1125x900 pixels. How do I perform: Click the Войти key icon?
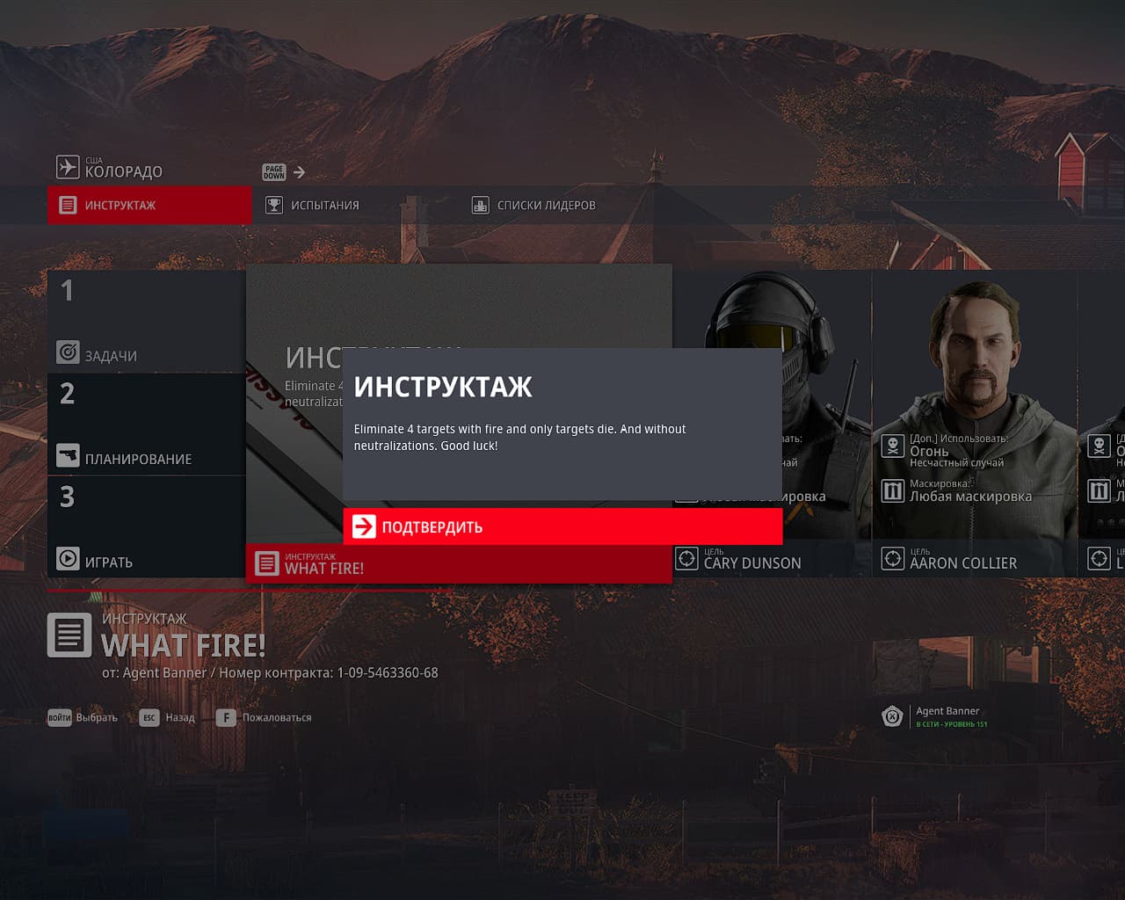60,718
